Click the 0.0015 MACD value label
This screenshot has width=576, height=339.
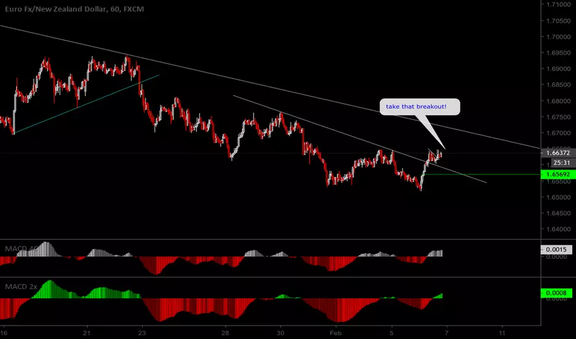[x=556, y=250]
